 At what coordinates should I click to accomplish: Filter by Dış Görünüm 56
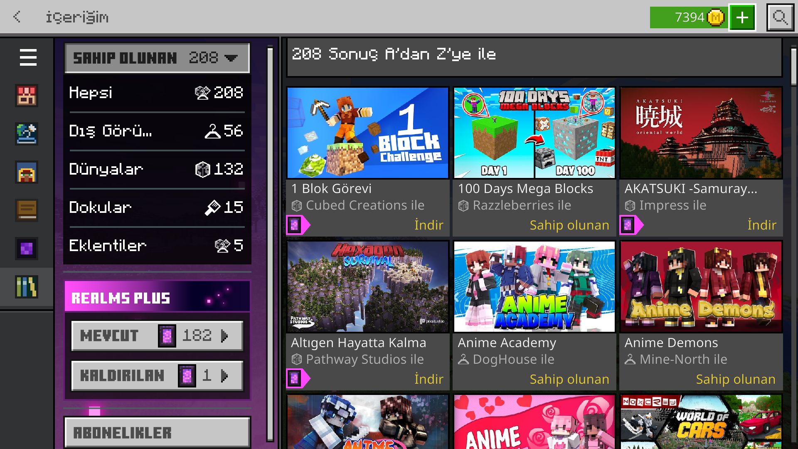pyautogui.click(x=157, y=131)
